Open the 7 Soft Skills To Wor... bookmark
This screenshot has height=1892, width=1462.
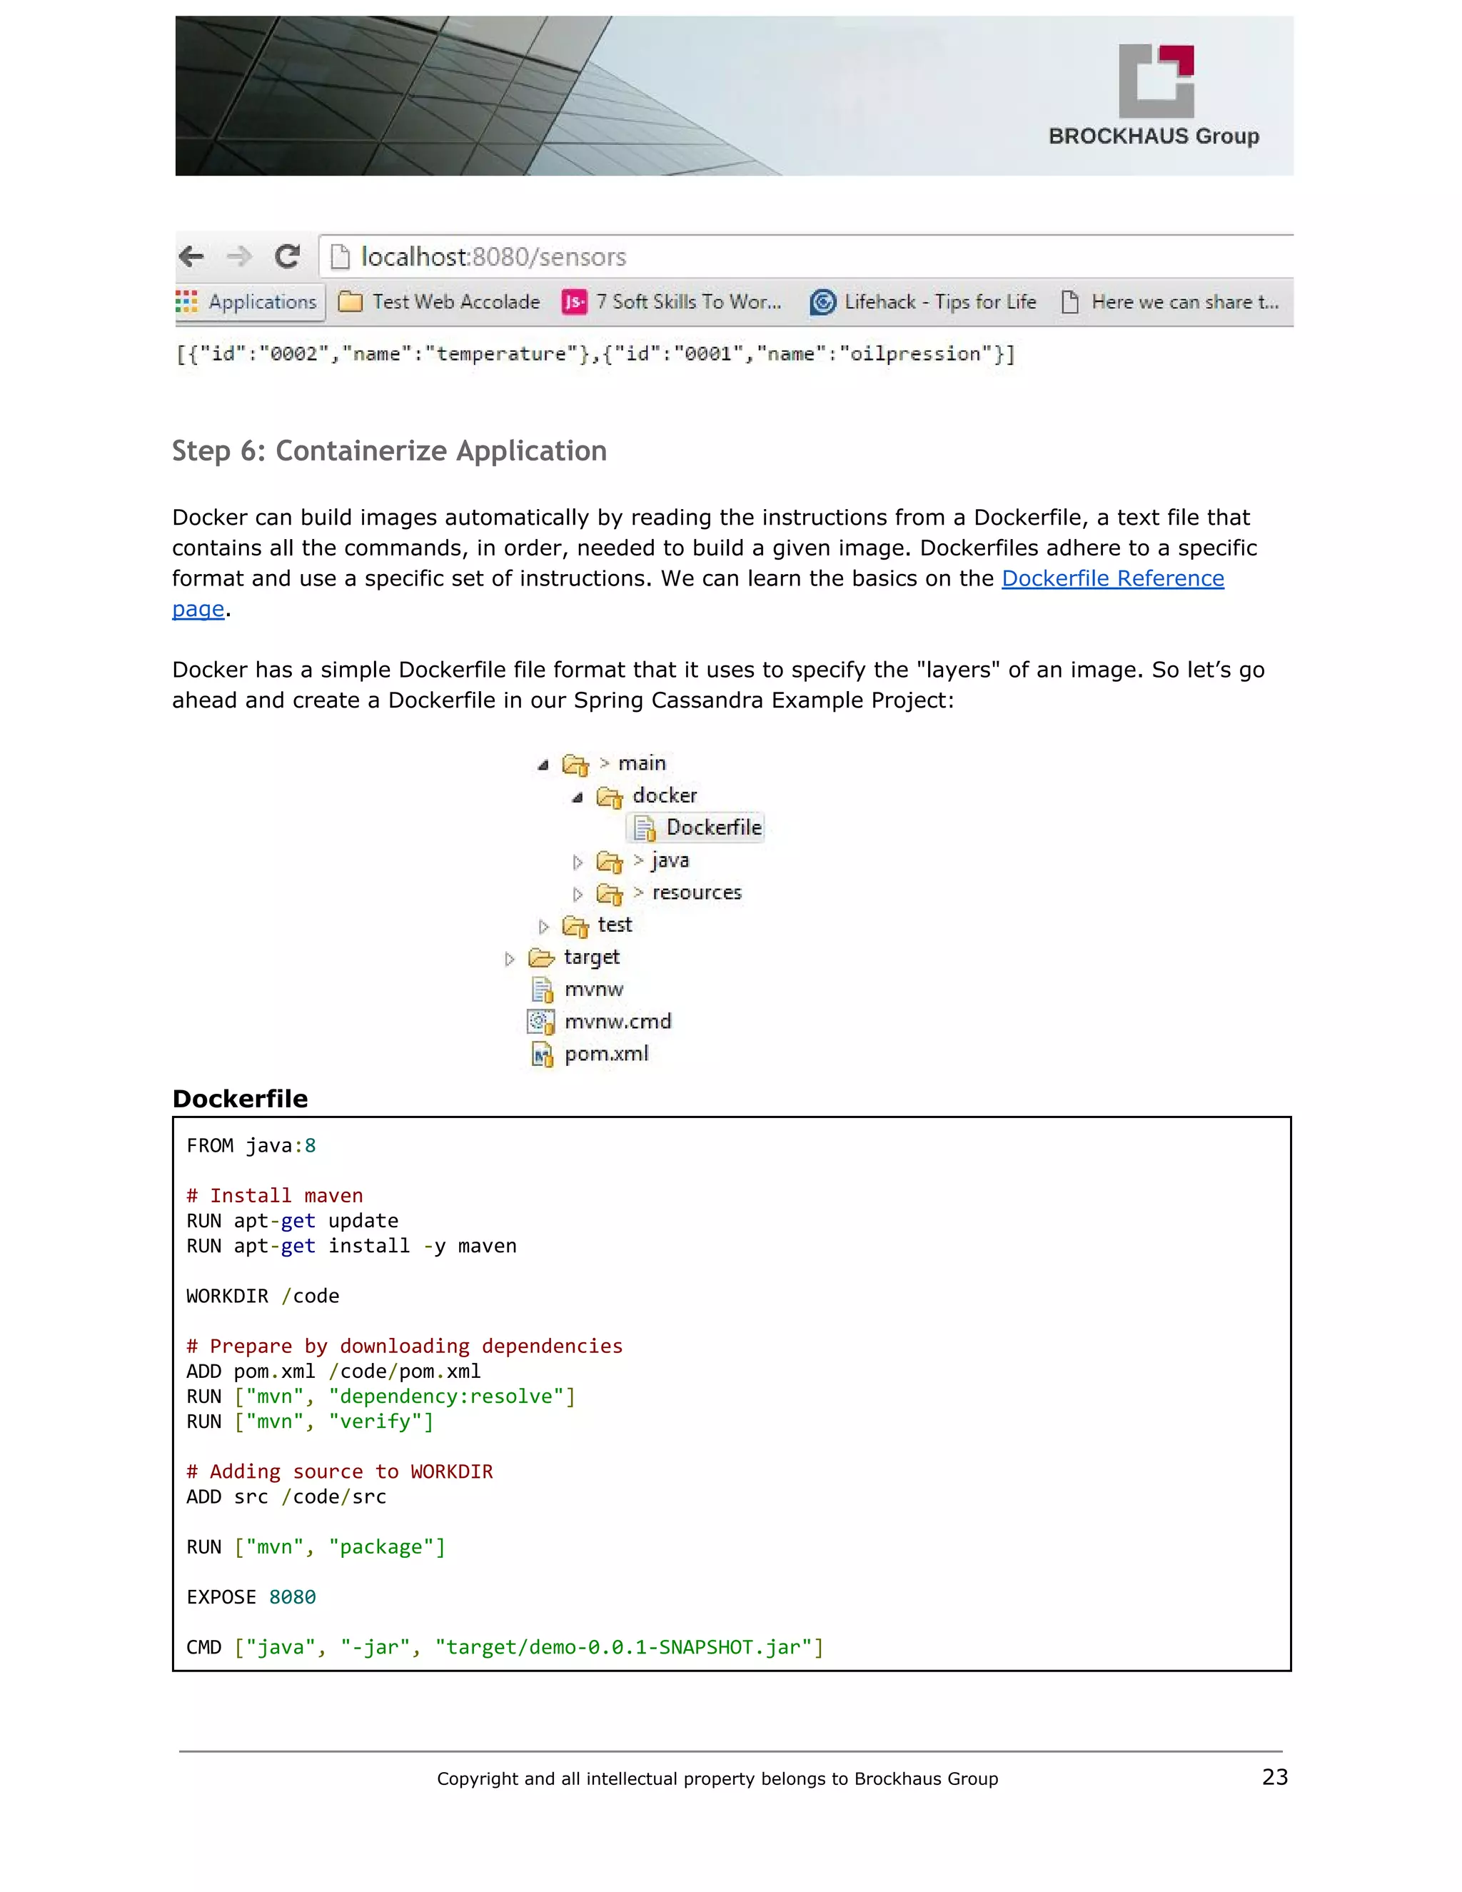671,301
